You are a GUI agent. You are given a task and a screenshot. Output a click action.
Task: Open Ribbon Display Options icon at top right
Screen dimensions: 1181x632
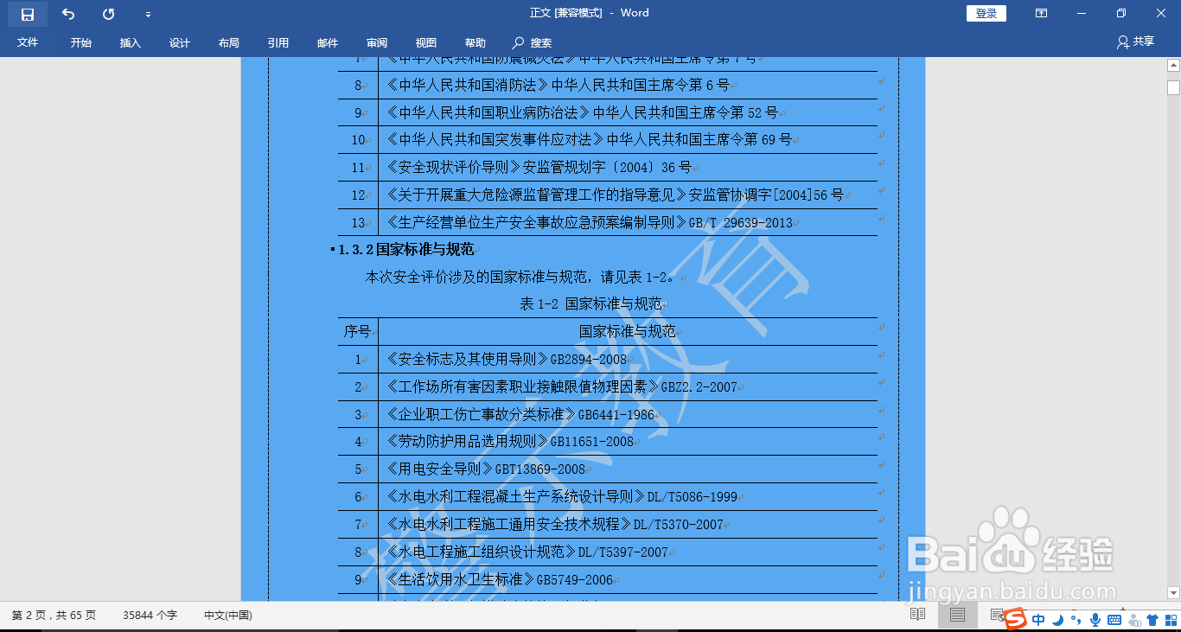click(1041, 14)
